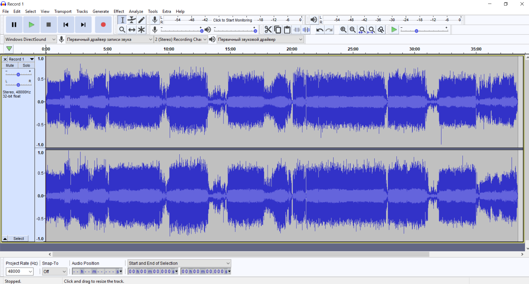Open the playback device dropdown

[x=260, y=39]
